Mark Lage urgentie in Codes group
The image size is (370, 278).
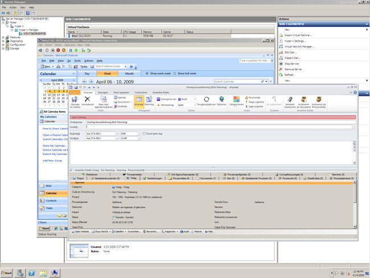(254, 107)
